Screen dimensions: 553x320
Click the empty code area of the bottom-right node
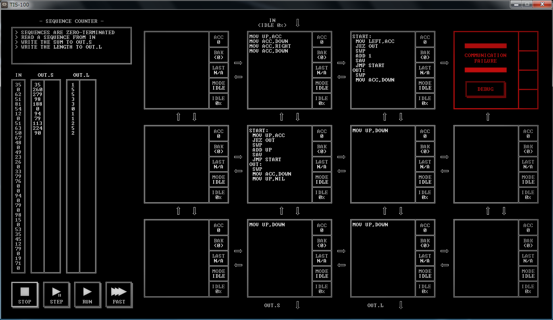[486, 258]
